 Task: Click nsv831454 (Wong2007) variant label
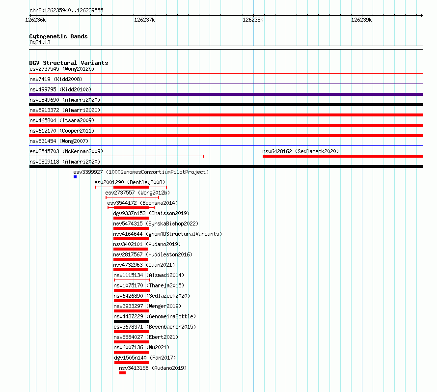point(59,141)
